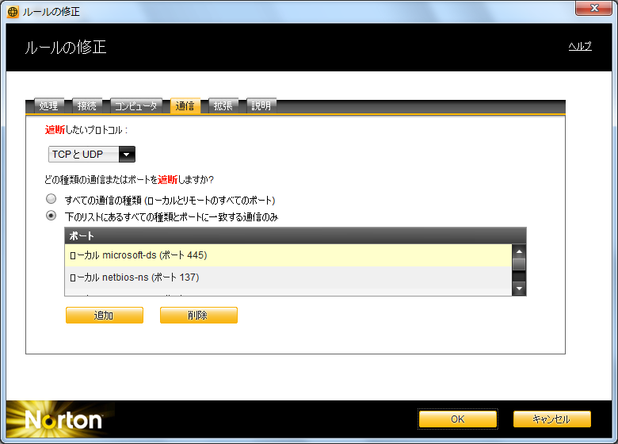
Task: Click the port list scroll down arrow
Action: coord(519,289)
